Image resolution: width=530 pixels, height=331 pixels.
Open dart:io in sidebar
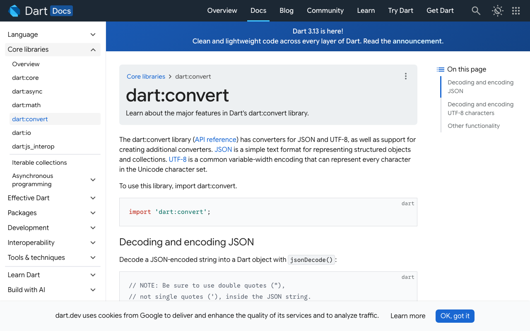[55, 133]
